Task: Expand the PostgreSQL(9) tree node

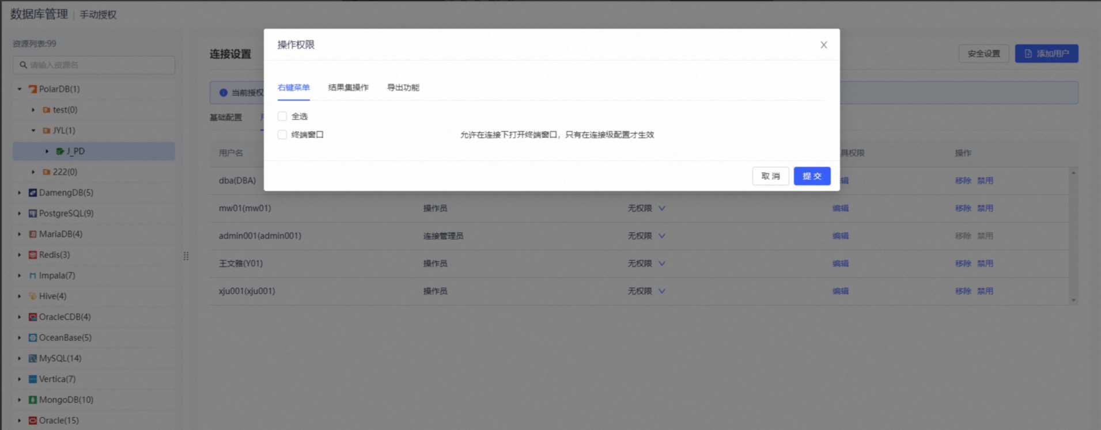Action: 20,214
